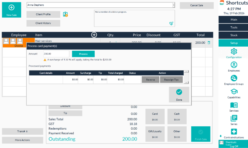Cancel the sale
The image size is (248, 148).
[197, 5]
